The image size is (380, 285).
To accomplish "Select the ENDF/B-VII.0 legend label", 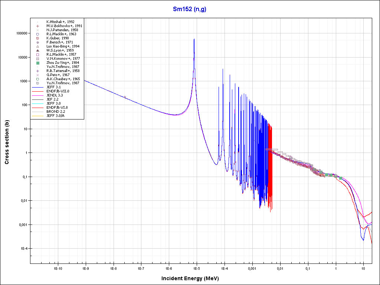I will coord(58,91).
